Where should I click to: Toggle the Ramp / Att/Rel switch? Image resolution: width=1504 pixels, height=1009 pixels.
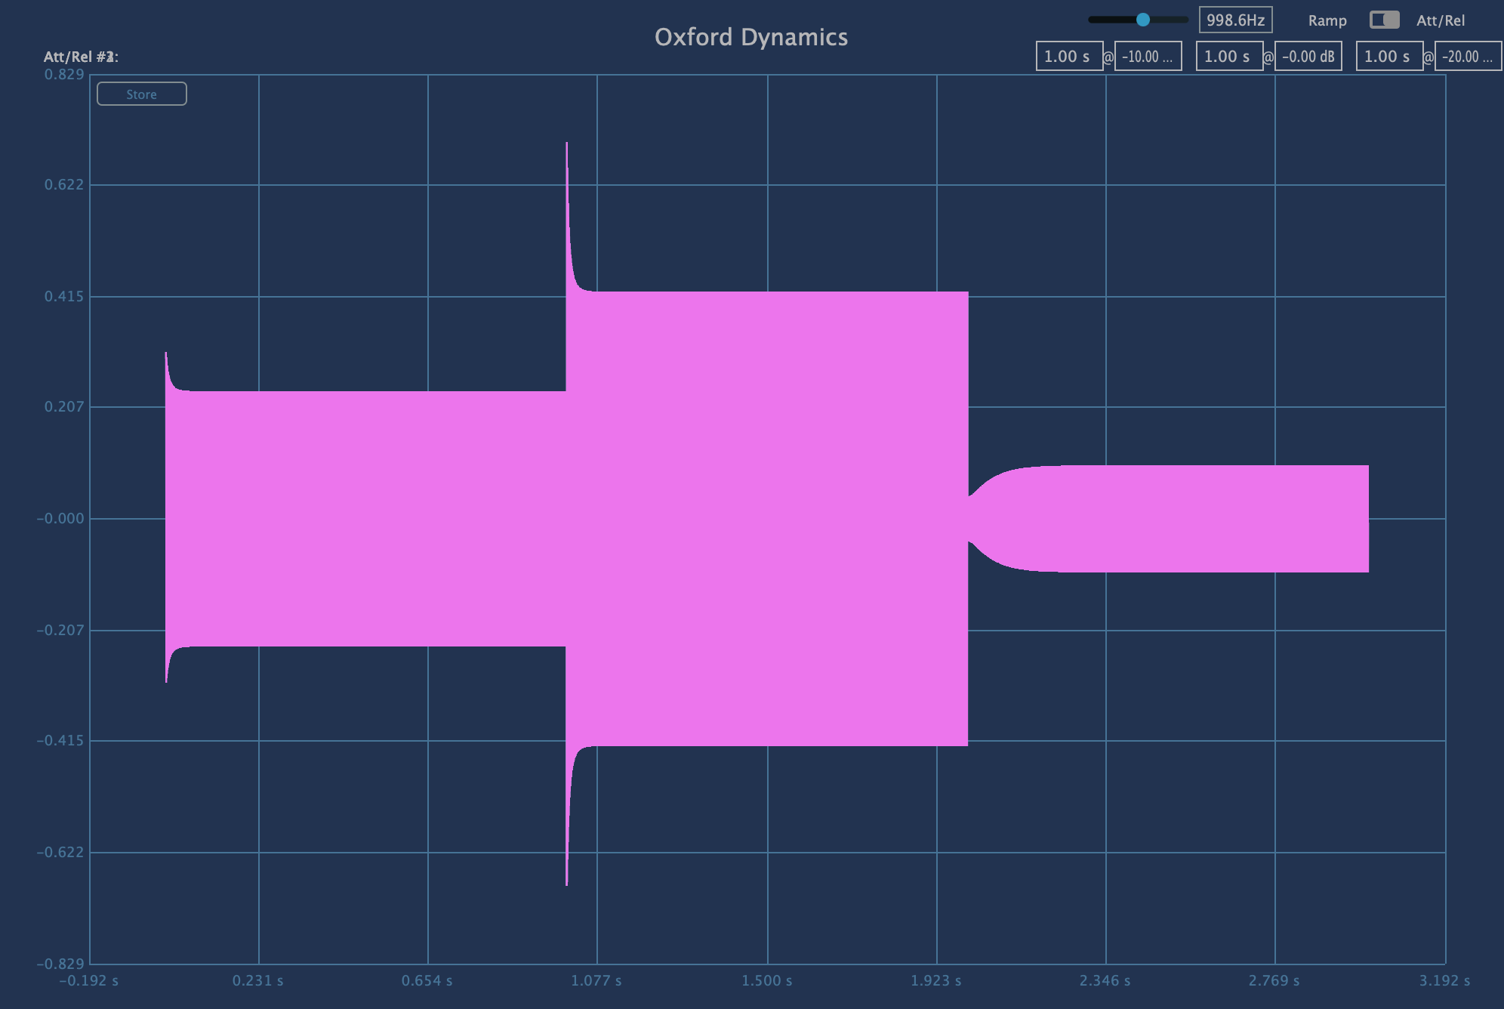(x=1384, y=20)
